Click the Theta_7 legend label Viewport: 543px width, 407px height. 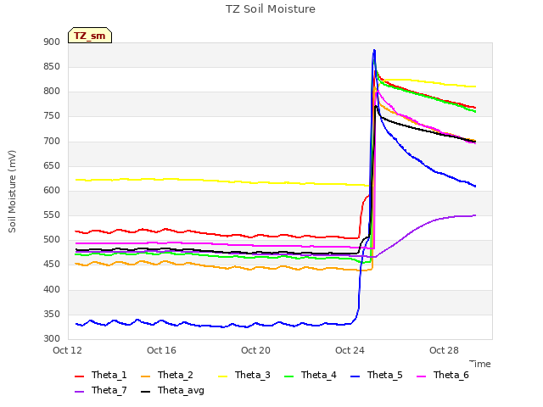[109, 390]
